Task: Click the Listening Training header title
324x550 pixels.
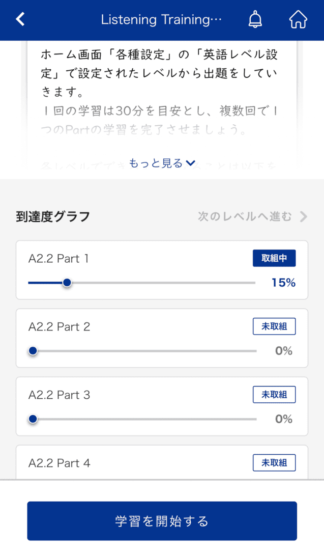Action: (161, 20)
